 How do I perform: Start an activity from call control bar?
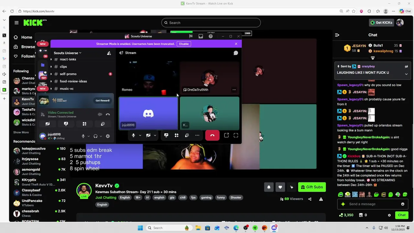click(x=177, y=135)
